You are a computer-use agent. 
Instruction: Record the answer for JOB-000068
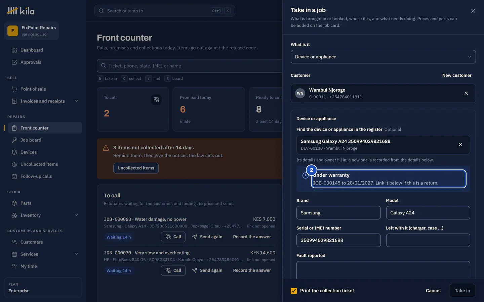(252, 237)
